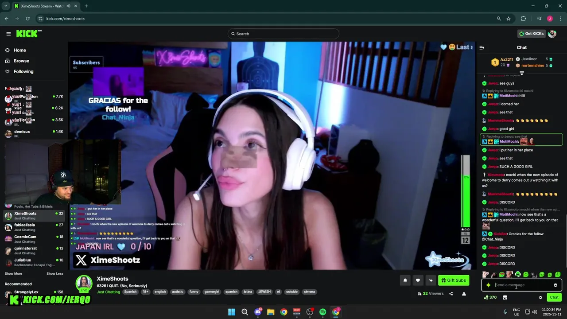567x319 pixels.
Task: Open the user profile avatar menu
Action: (552, 34)
